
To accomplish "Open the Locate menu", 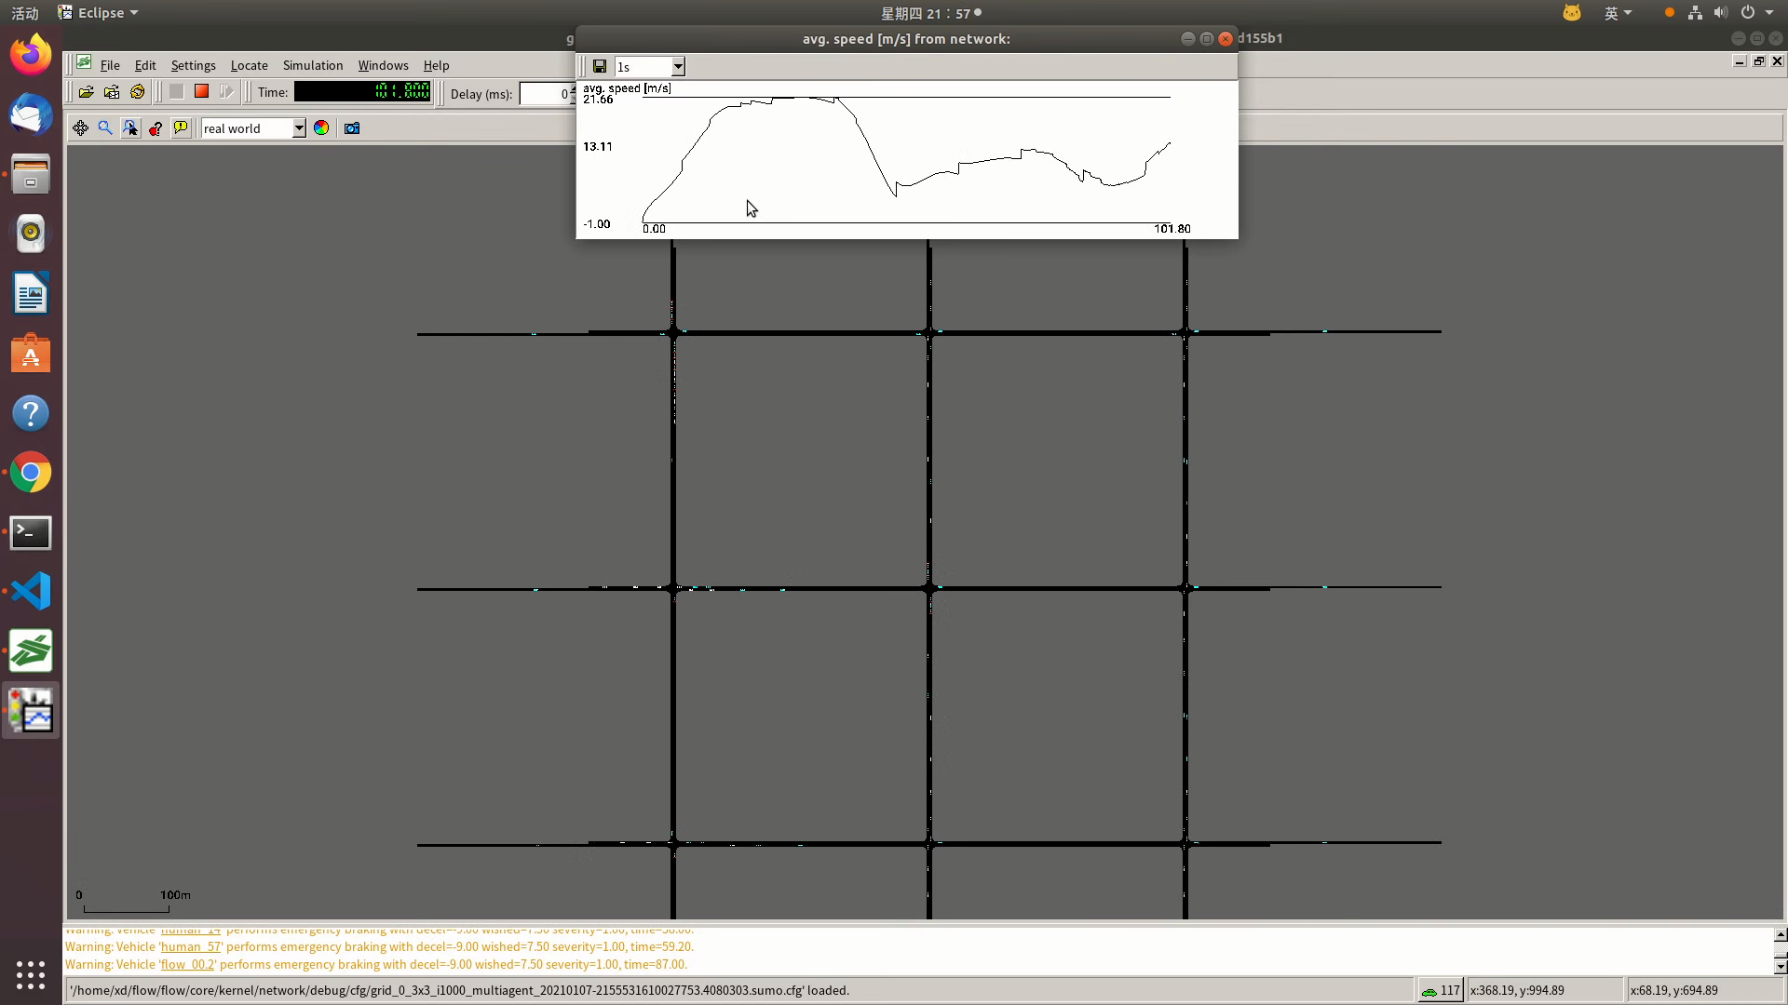I will tap(249, 65).
